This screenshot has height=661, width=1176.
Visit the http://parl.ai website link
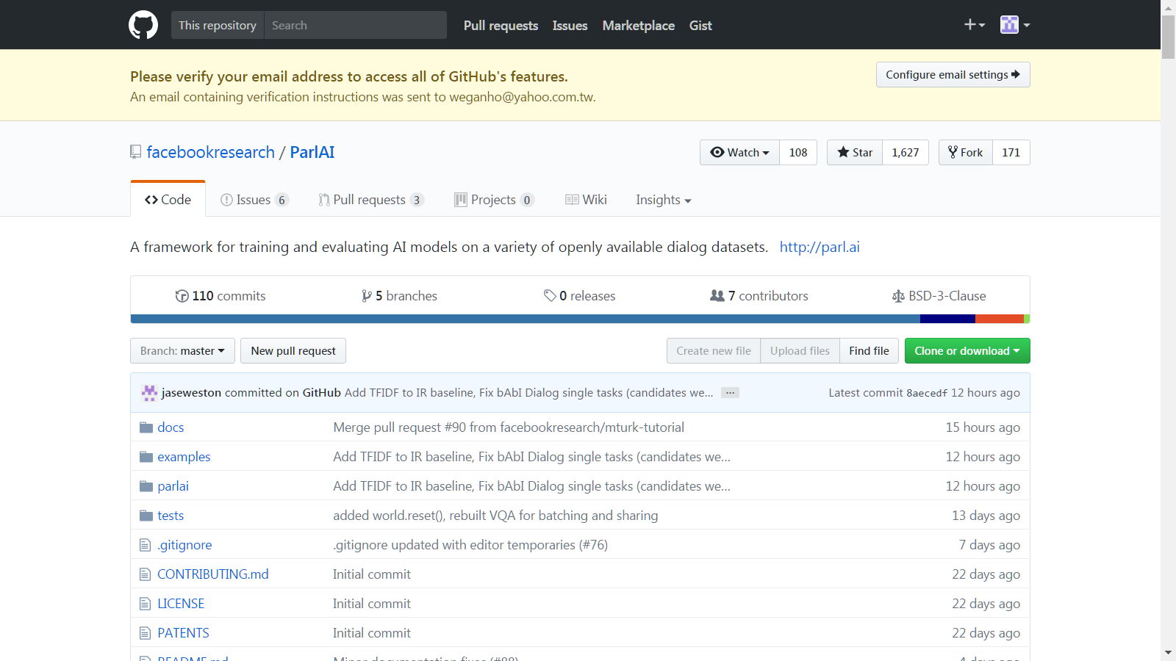coord(820,247)
